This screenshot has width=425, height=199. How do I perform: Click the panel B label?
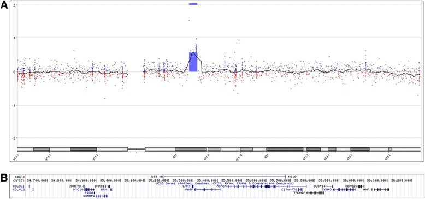(4, 178)
